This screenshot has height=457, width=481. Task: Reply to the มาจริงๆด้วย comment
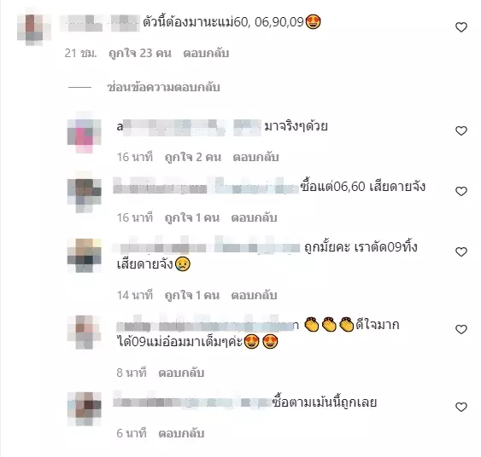point(255,157)
